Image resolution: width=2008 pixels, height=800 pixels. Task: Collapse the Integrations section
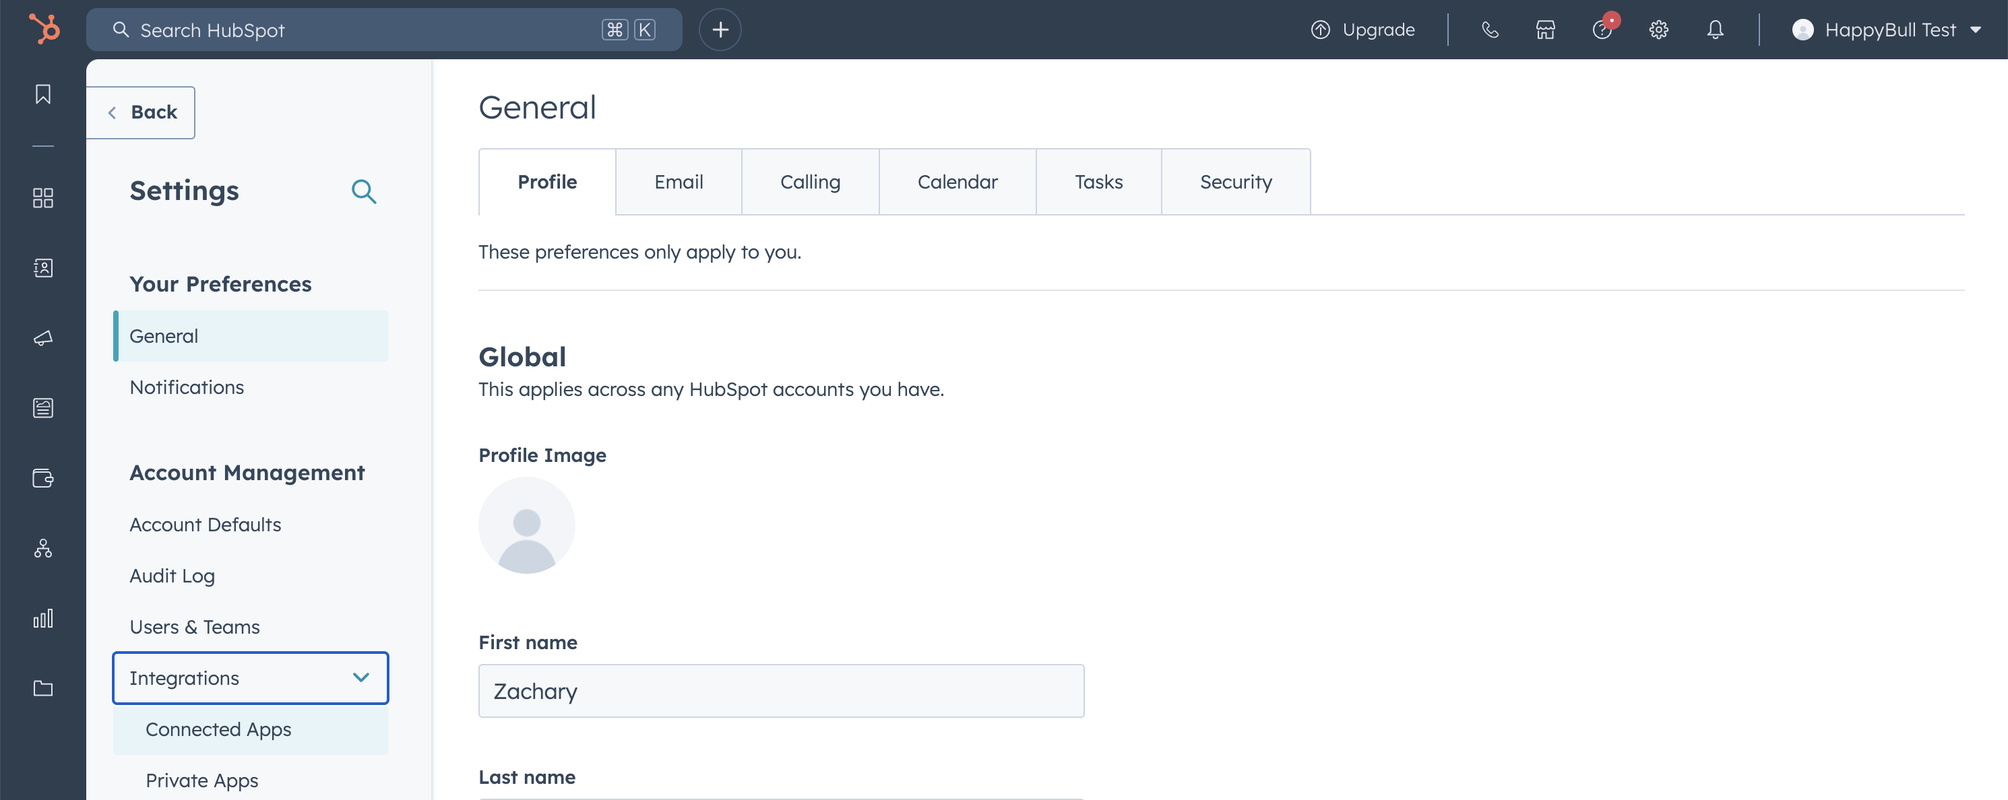[x=250, y=677]
